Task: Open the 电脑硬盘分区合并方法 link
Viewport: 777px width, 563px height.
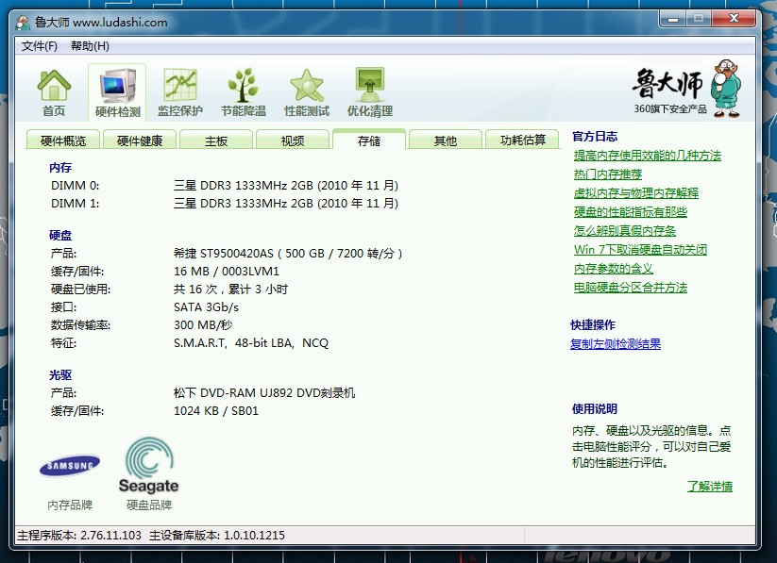Action: 630,288
